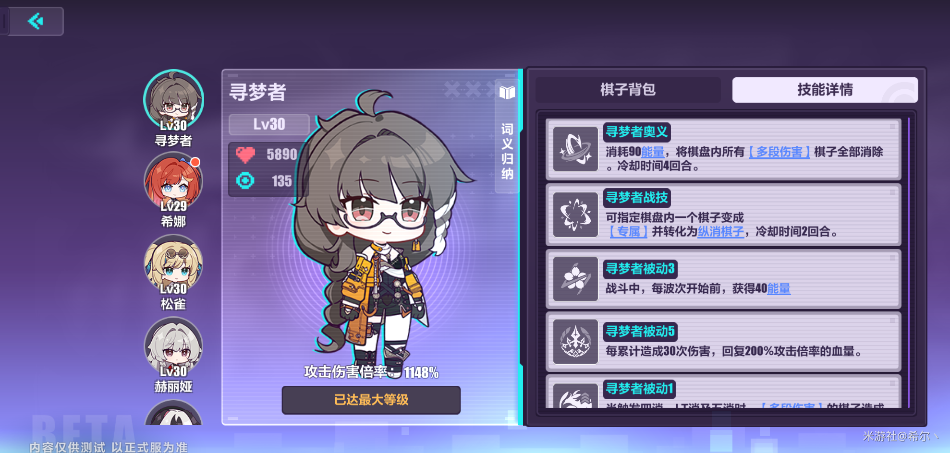Open the 多段伤害 link in 奥义 description
The height and width of the screenshot is (453, 950).
(x=779, y=152)
